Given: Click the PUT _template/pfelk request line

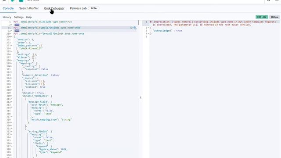Looking at the screenshot, I should pos(43,22).
